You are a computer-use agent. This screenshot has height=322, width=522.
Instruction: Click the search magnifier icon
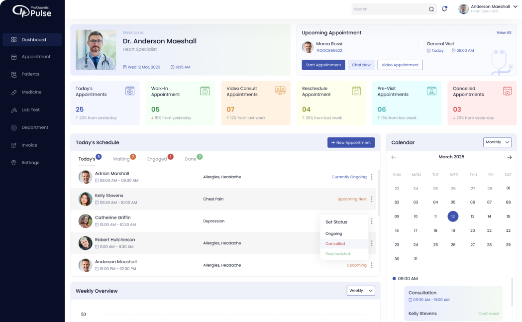click(431, 9)
